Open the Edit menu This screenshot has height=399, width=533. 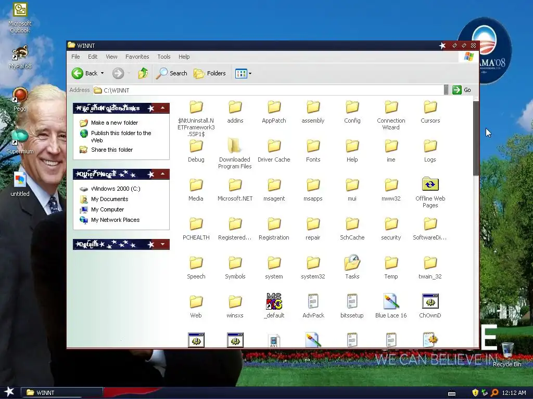93,57
